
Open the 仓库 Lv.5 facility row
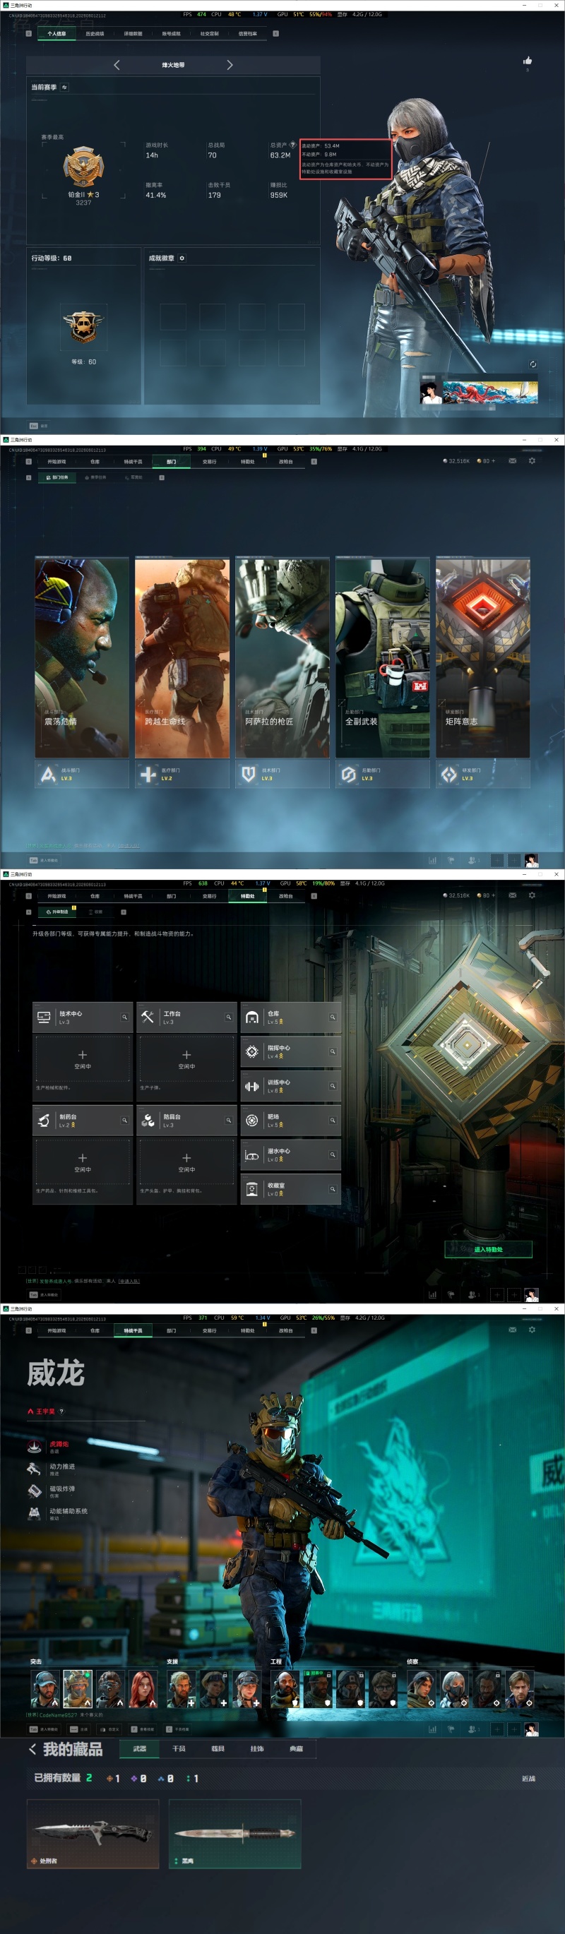click(291, 1017)
